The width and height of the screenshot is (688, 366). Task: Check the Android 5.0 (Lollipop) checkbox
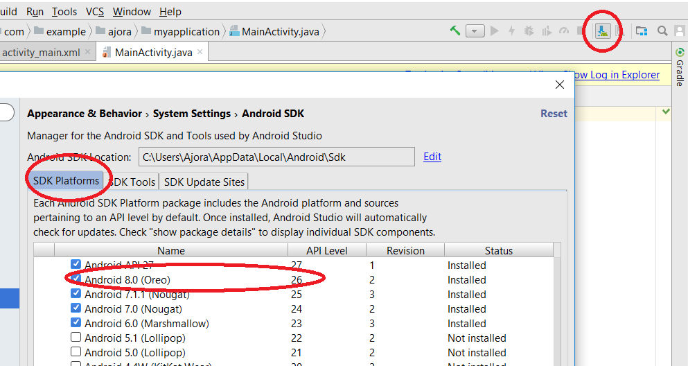(x=76, y=351)
